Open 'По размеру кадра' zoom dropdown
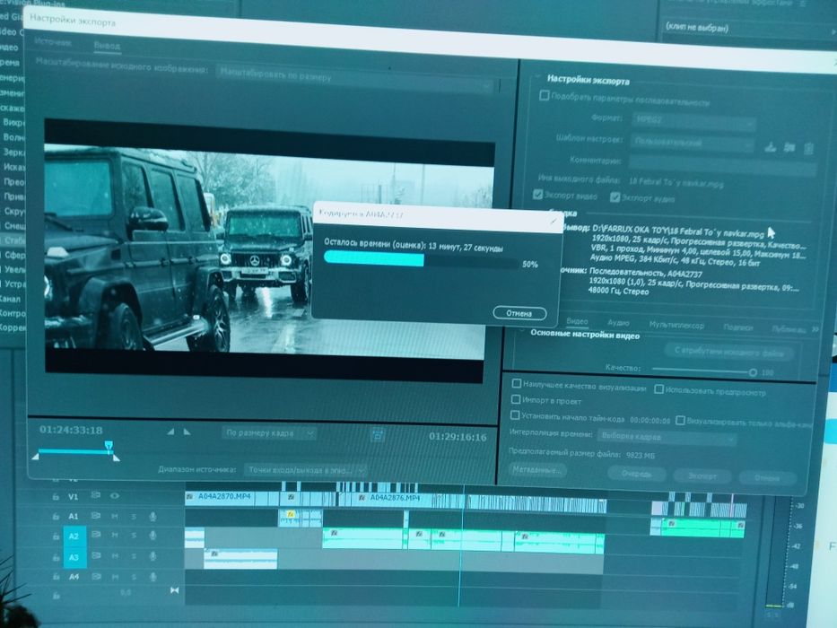Viewport: 837px width, 628px height. point(269,433)
